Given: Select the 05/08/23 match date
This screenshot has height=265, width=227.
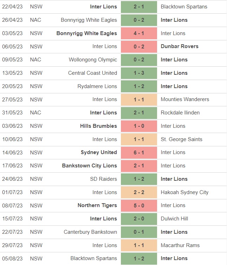Looking at the screenshot, I should [12, 258].
